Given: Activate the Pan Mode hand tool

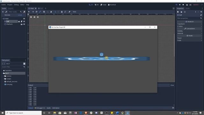Looking at the screenshot, I should pos(51,12).
